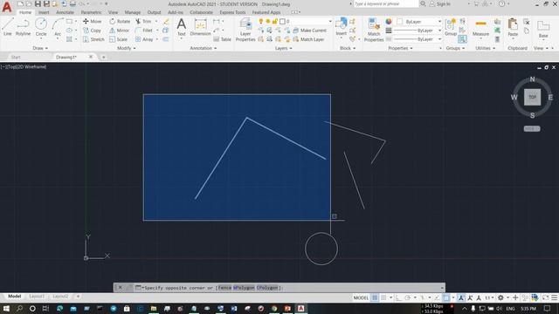
Task: Click the Copy tool
Action: 92,31
